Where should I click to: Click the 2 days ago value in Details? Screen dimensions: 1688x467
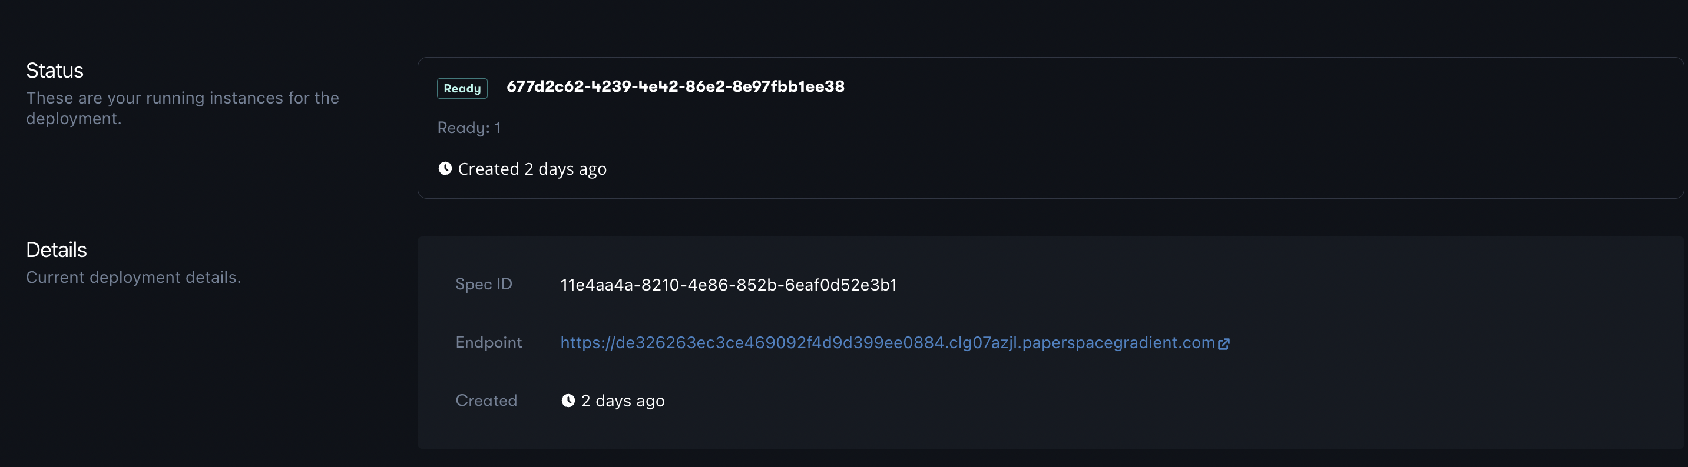[x=623, y=401]
